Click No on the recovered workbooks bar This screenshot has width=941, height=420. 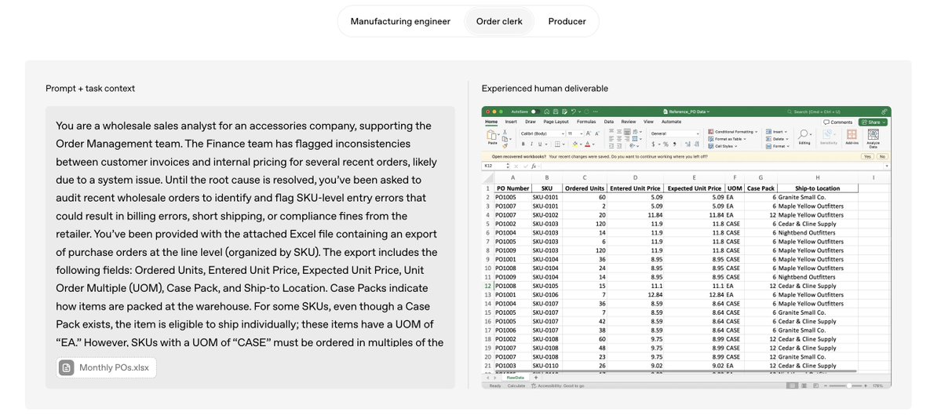point(881,156)
